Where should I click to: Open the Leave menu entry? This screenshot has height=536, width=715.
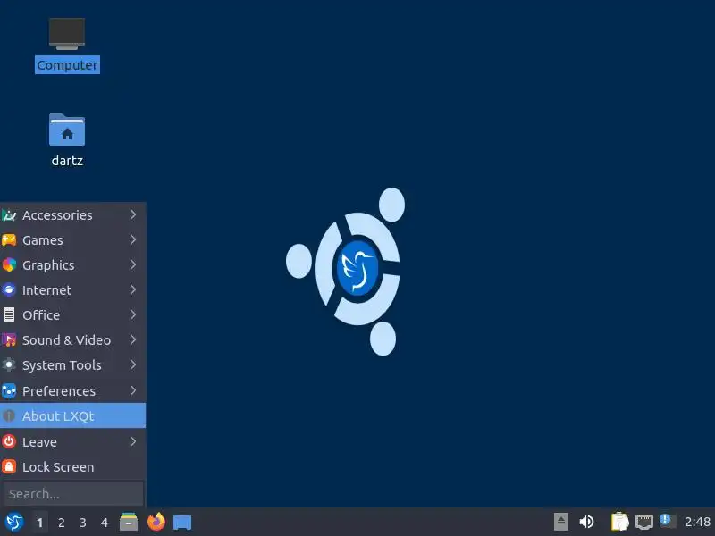coord(73,441)
